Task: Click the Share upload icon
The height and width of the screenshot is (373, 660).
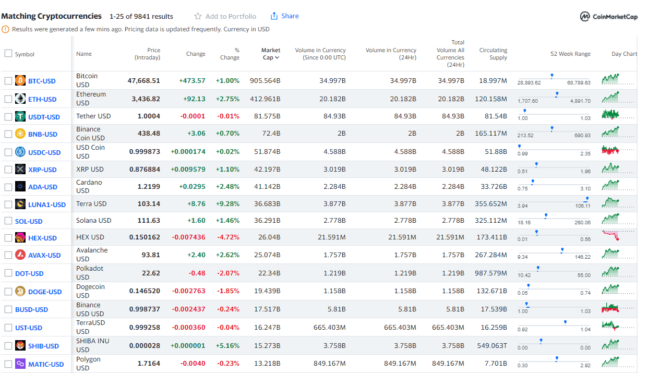Action: (274, 16)
